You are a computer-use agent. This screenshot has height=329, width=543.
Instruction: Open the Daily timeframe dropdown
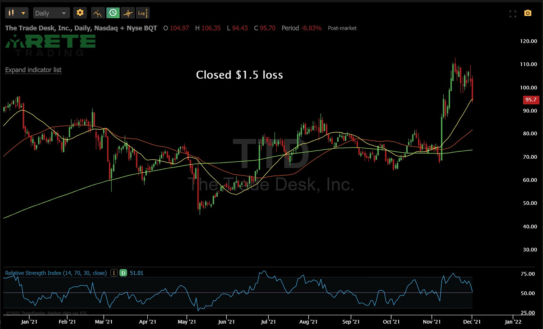[x=51, y=13]
